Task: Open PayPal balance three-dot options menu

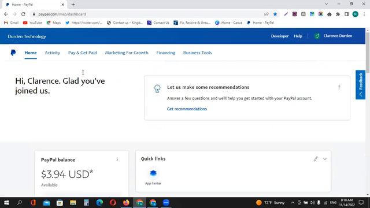Action: click(117, 159)
